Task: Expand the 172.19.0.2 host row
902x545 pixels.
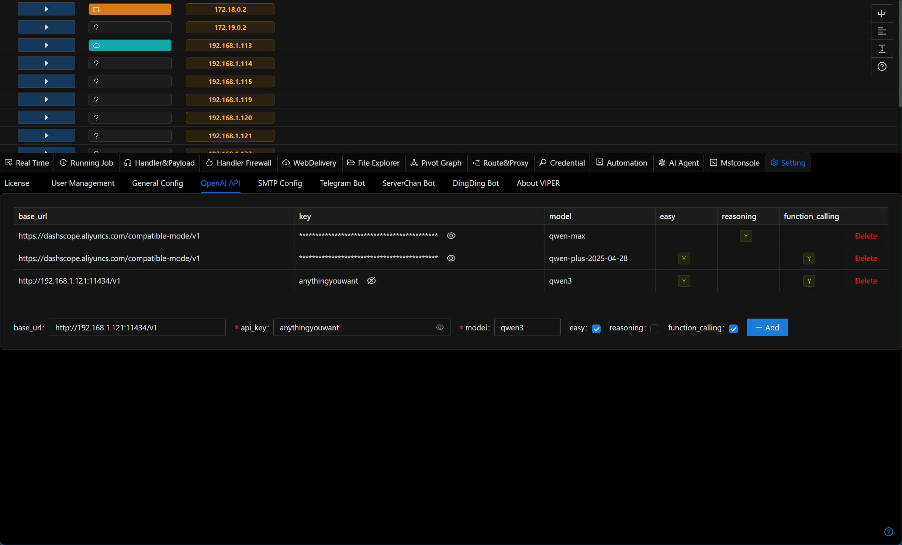Action: [x=46, y=27]
